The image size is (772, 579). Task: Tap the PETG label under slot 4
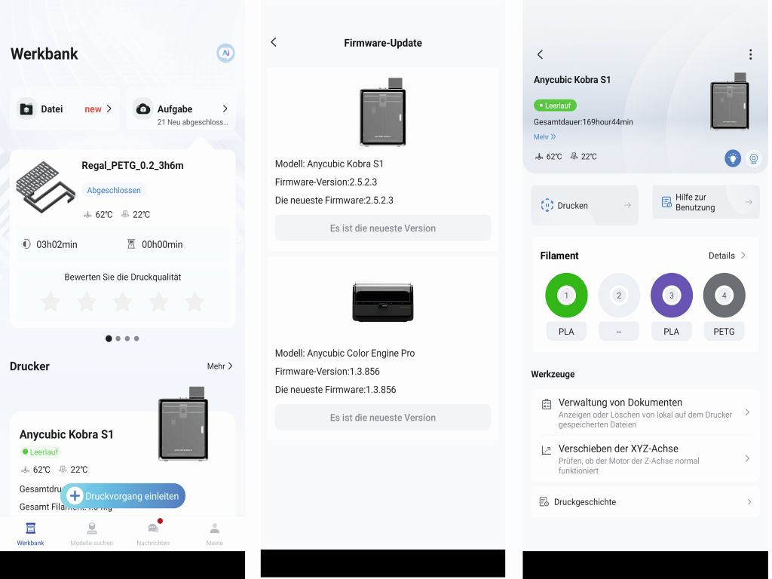[x=724, y=332]
